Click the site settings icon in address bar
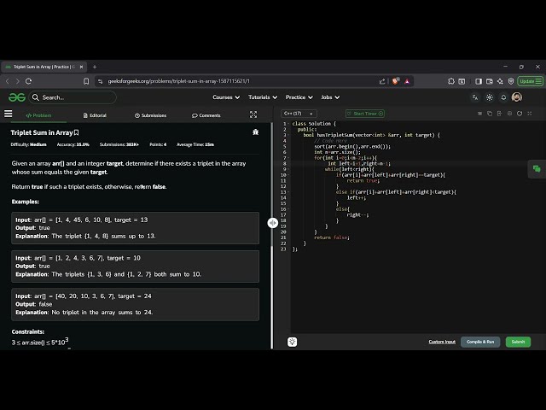Screen dimensions: 546x410 pos(101,81)
